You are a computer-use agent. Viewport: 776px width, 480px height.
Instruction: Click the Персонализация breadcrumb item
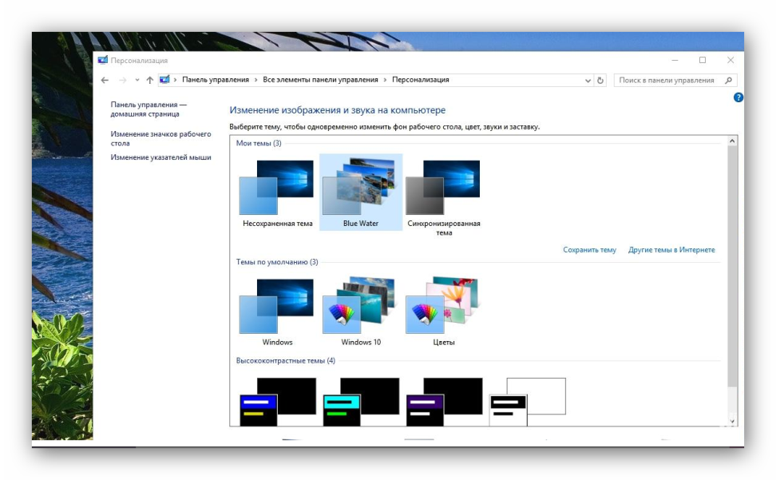[420, 80]
